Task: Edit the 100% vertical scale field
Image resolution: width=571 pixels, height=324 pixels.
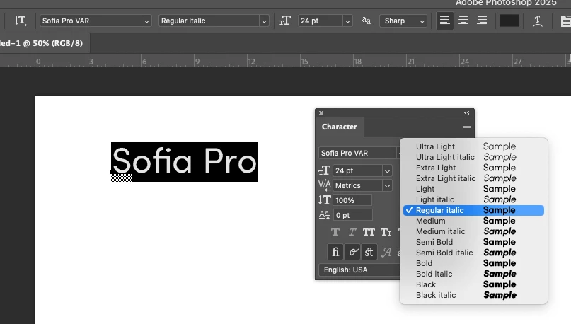Action: coord(352,200)
